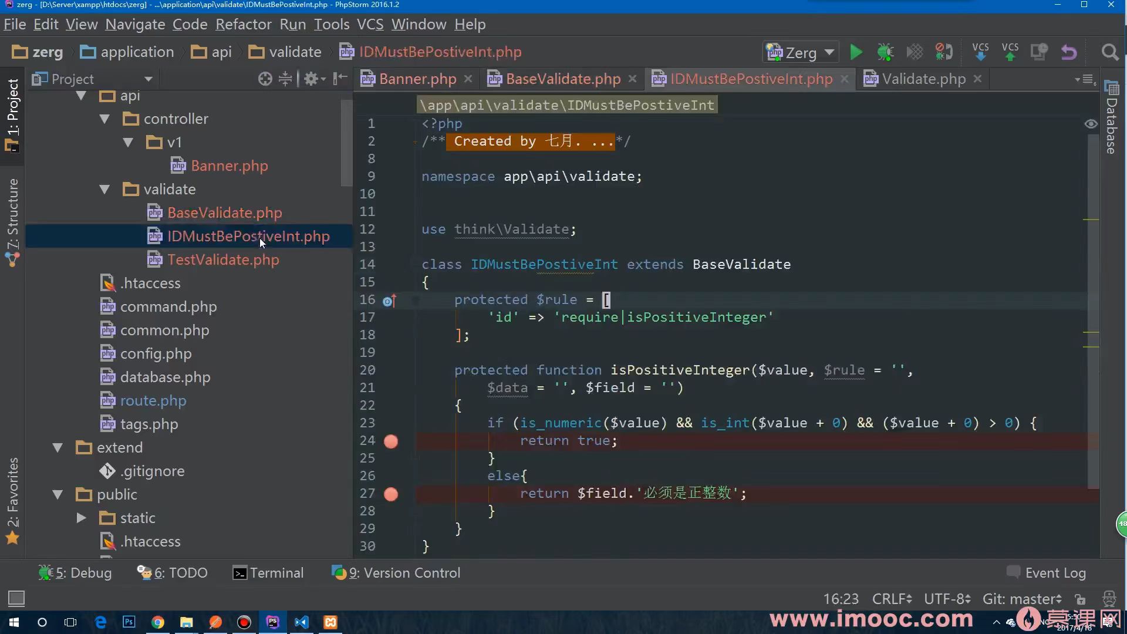The height and width of the screenshot is (634, 1127).
Task: Open the Terminal tool window
Action: click(268, 573)
